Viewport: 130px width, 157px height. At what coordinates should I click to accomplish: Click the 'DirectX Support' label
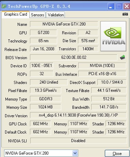tap(82, 83)
